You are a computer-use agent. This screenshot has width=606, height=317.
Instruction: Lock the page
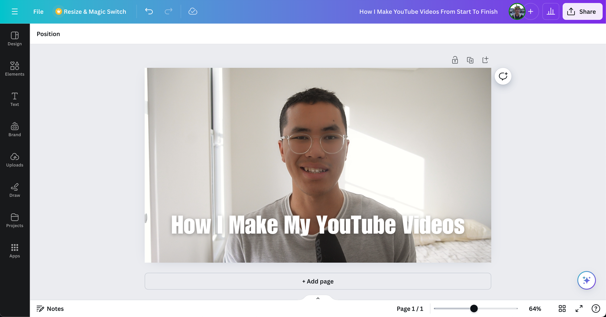pyautogui.click(x=455, y=60)
